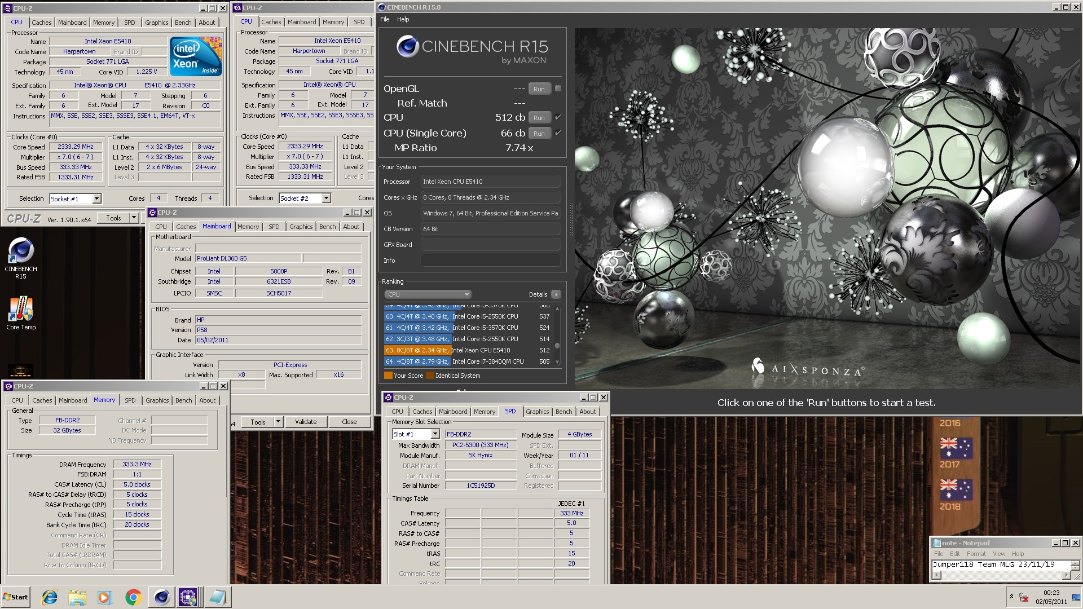Launch Windows Media Player from taskbar
Image resolution: width=1083 pixels, height=609 pixels.
pos(105,597)
